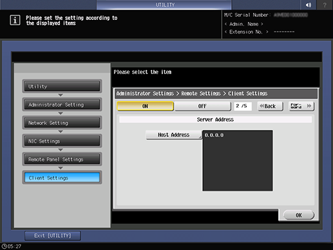Open Utility in the navigation path
333x250 pixels.
pos(62,86)
